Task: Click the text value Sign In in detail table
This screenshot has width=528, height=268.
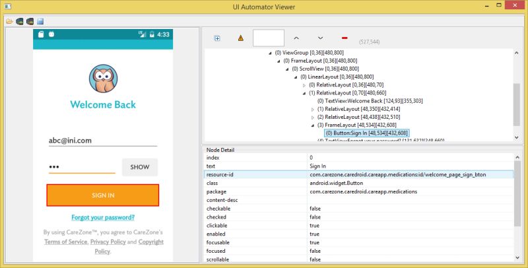Action: (317, 166)
